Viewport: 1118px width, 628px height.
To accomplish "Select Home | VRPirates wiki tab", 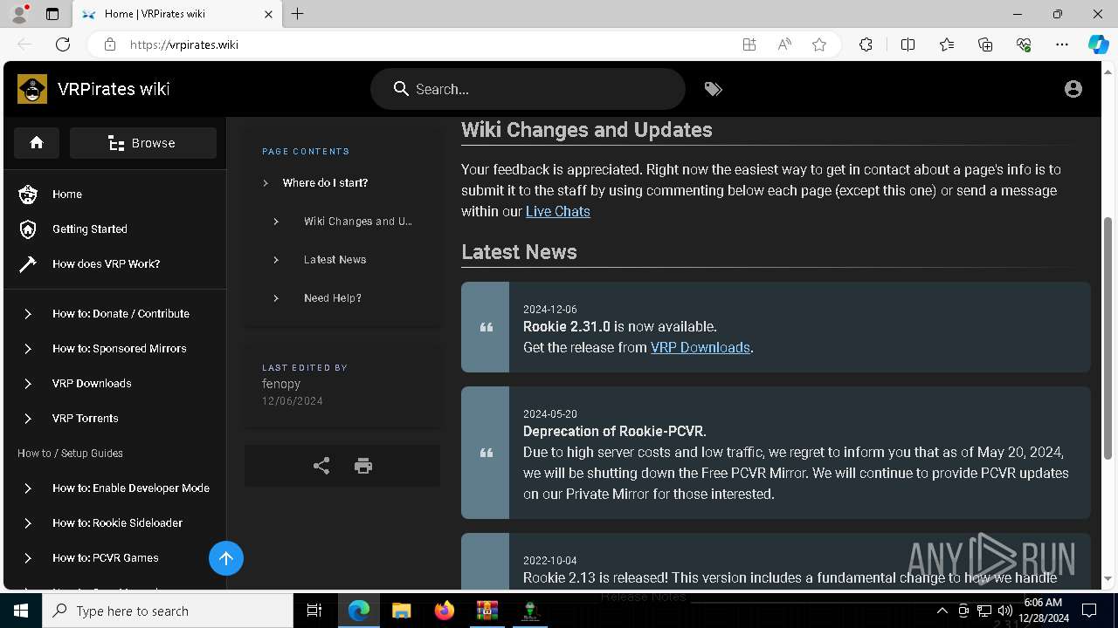I will (176, 14).
